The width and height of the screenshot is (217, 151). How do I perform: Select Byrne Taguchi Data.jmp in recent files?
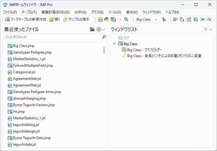pos(32,138)
